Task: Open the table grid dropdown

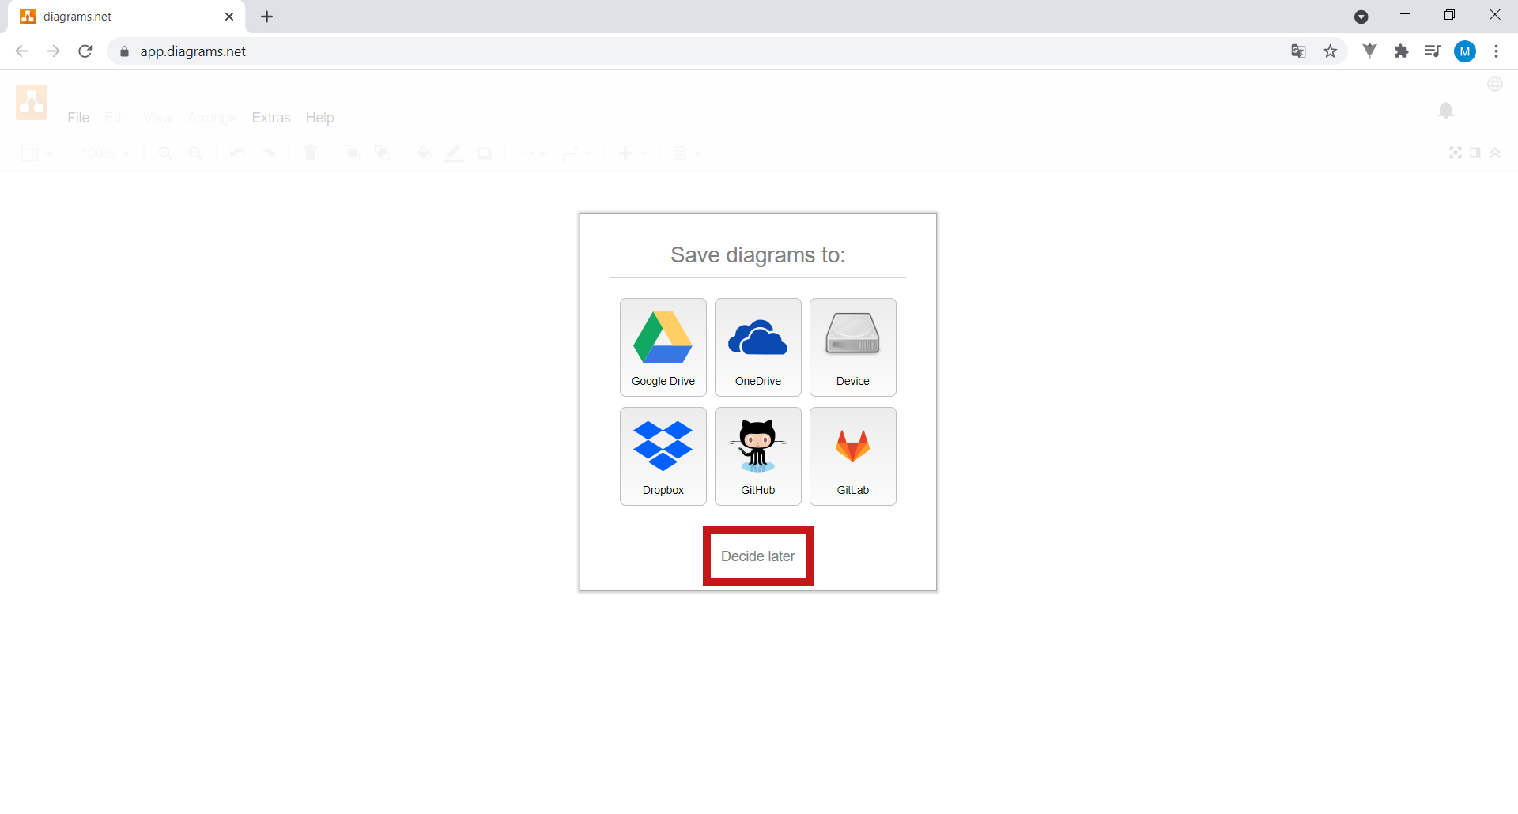Action: pyautogui.click(x=686, y=153)
